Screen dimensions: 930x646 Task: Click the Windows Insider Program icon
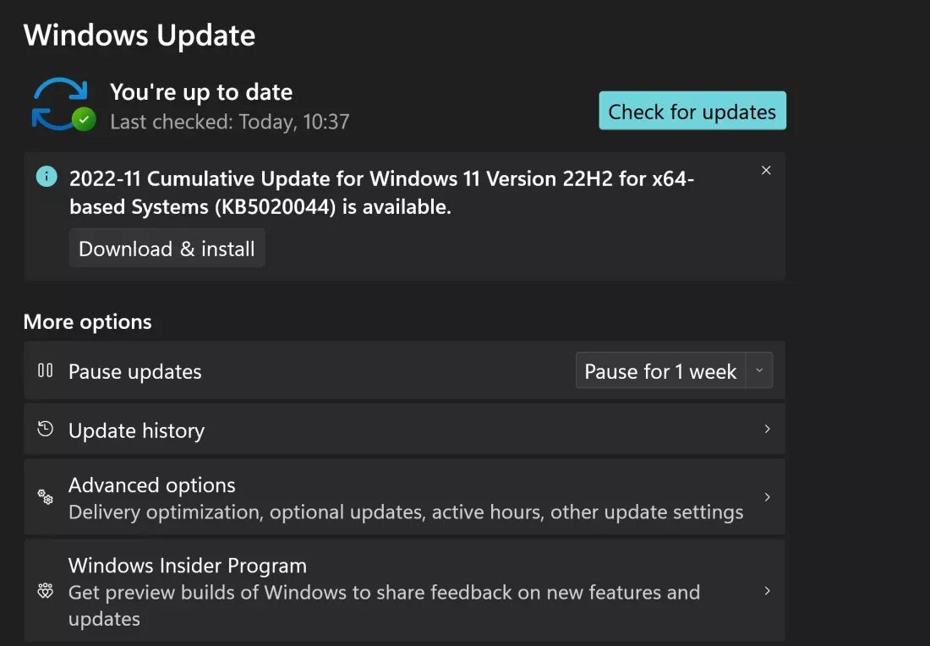tap(45, 591)
